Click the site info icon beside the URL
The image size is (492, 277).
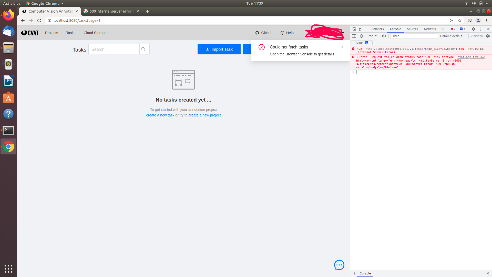[49, 21]
